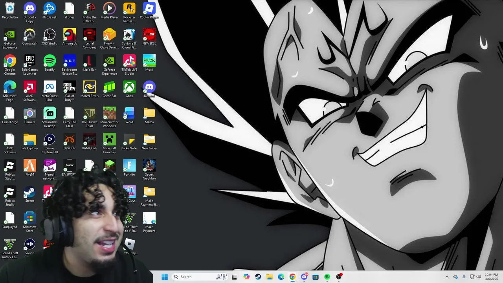The width and height of the screenshot is (503, 283).
Task: Open Solitaire & Casual Games icon
Action: [x=129, y=39]
